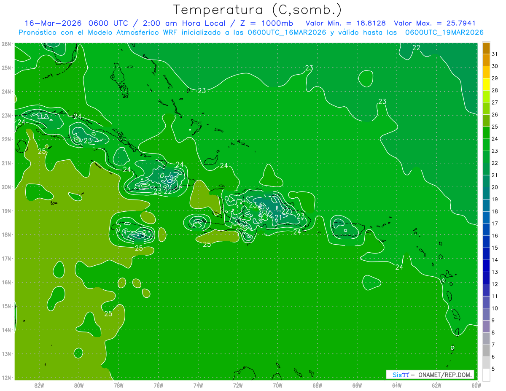Image resolution: width=506 pixels, height=391 pixels.
Task: Click the 21 contour label over Hispaniola
Action: click(x=278, y=218)
